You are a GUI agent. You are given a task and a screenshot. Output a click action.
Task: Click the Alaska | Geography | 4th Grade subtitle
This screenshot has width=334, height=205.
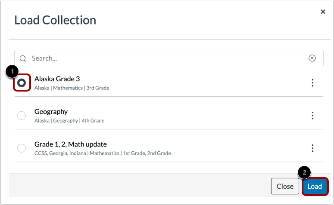tap(69, 121)
